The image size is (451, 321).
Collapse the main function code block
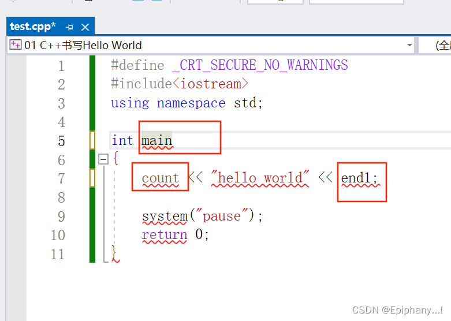click(103, 159)
